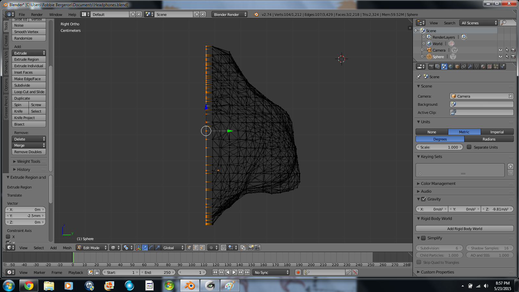Open the Physics properties tab
Image resolution: width=519 pixels, height=292 pixels.
point(502,67)
